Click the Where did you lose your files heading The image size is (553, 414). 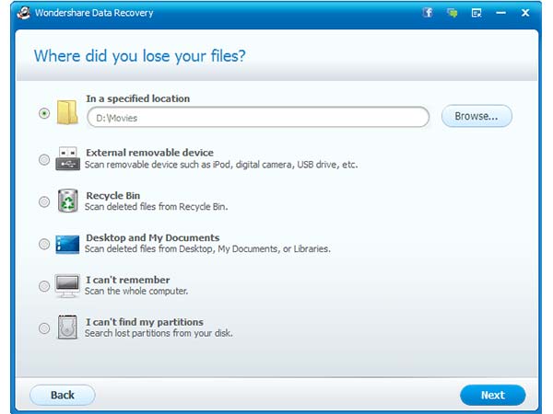tap(140, 56)
